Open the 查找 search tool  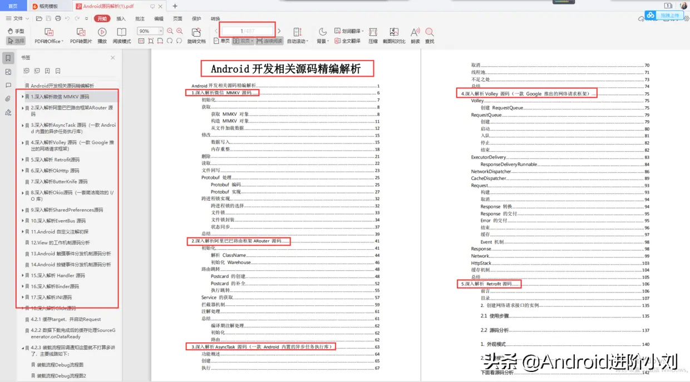[x=430, y=36]
